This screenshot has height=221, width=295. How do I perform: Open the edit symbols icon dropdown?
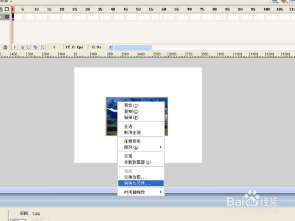click(284, 1)
